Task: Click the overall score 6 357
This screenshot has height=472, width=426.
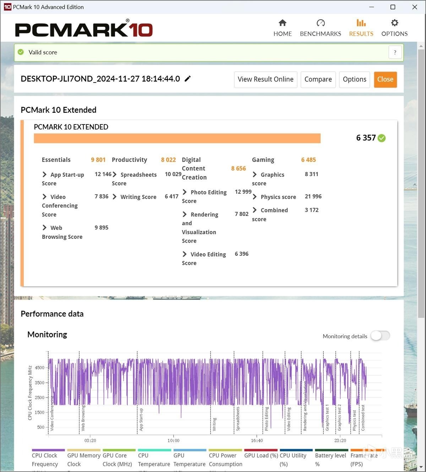Action: [x=366, y=138]
